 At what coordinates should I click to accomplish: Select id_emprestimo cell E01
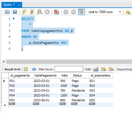pos(101,81)
